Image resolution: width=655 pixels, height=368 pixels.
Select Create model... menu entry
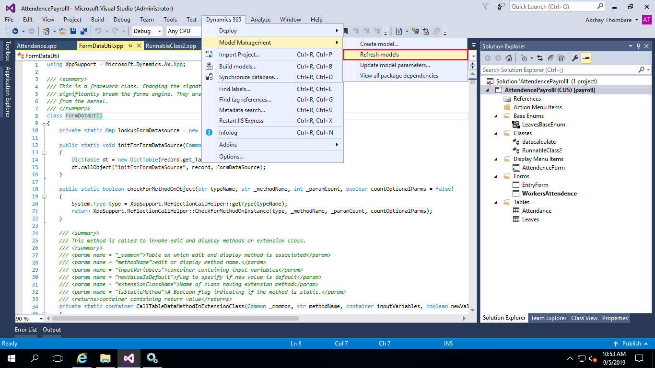[405, 44]
